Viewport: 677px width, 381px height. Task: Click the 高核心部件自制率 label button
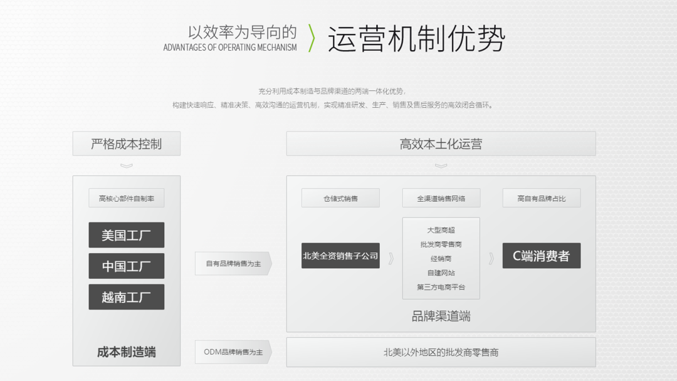coord(126,197)
